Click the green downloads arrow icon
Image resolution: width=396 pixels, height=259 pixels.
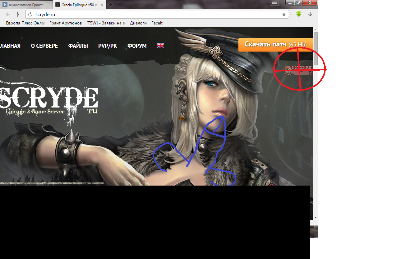coord(298,14)
